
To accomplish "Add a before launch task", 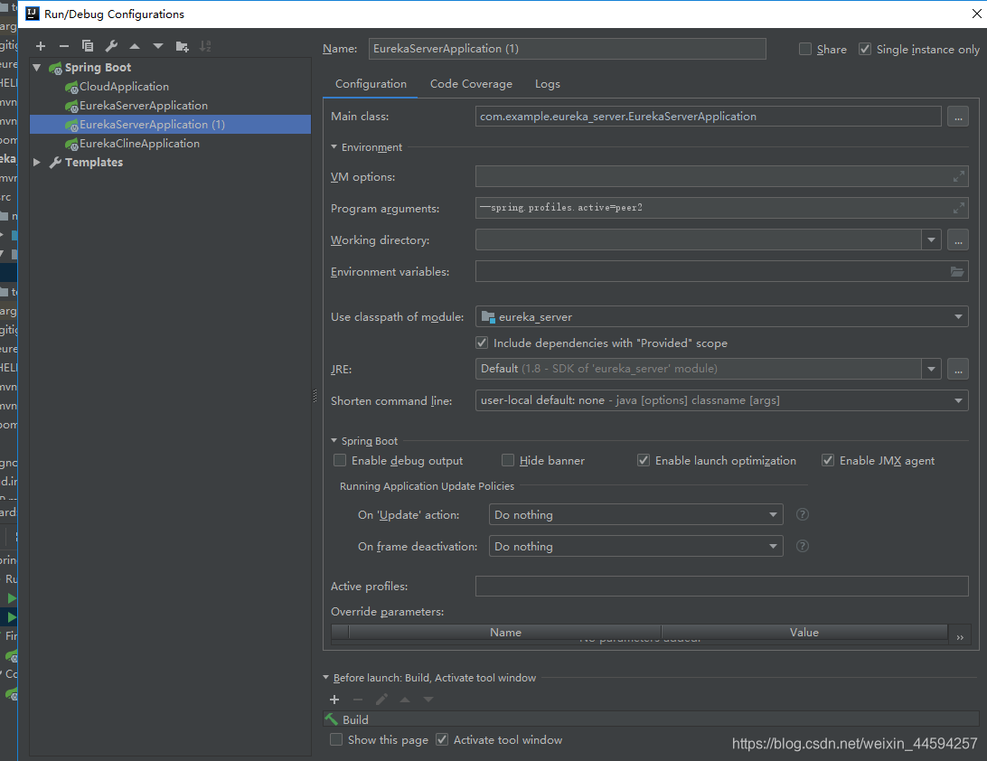I will point(334,700).
